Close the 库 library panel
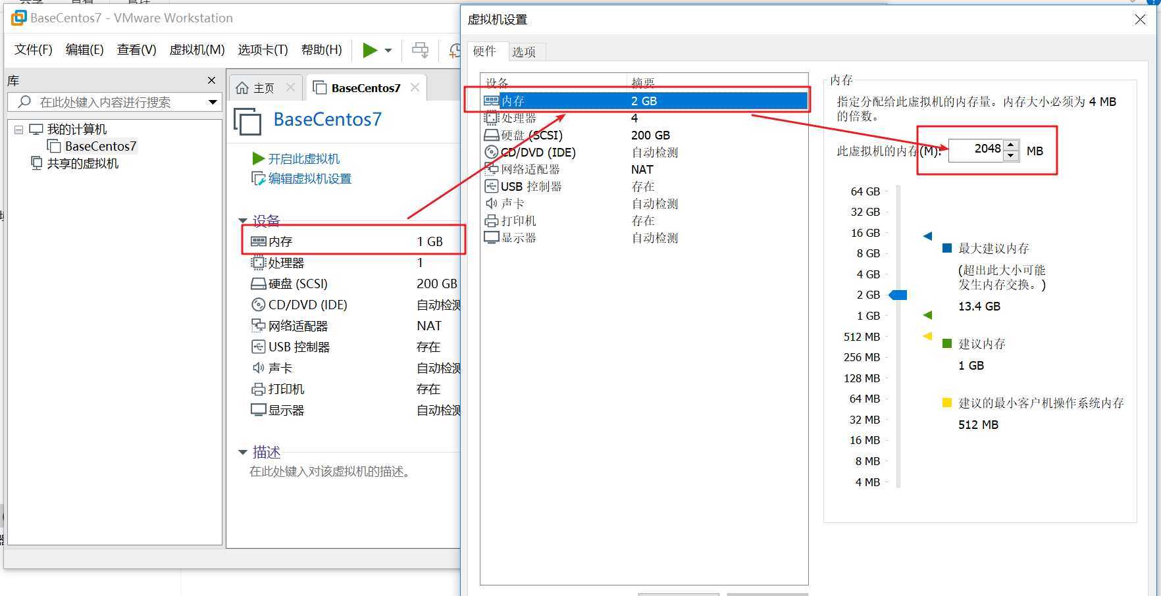The image size is (1161, 596). click(211, 80)
